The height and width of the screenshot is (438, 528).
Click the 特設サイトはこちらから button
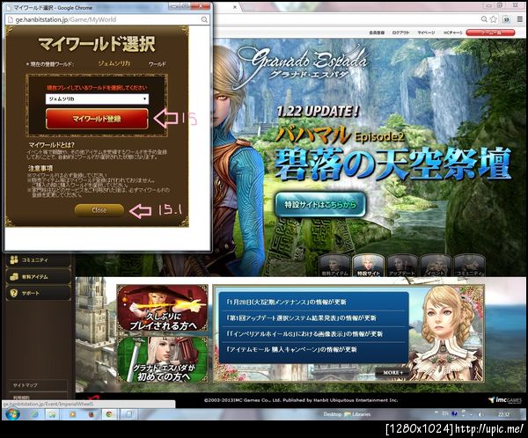pos(320,204)
